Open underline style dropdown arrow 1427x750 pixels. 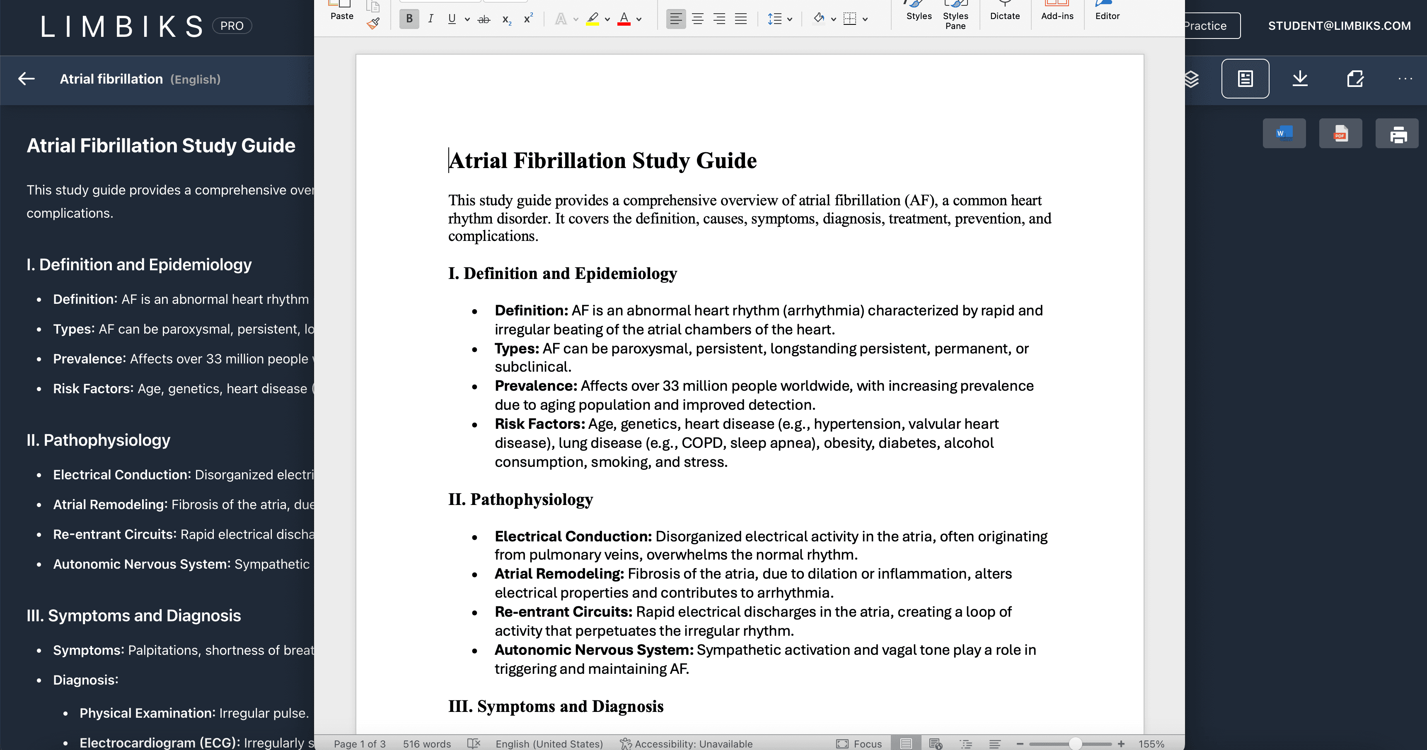[x=467, y=19]
